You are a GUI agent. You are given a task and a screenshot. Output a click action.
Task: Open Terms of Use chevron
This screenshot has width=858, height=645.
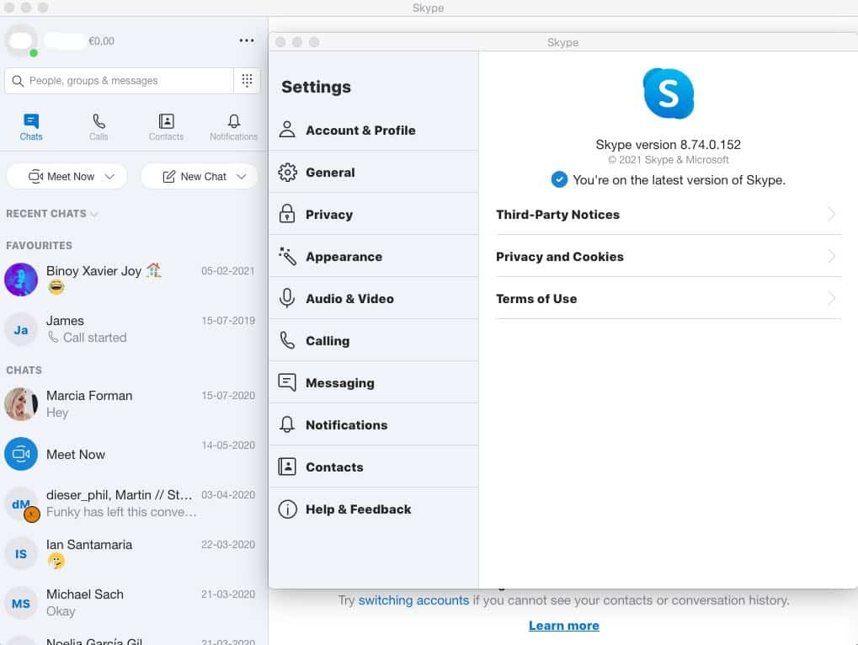pyautogui.click(x=831, y=298)
